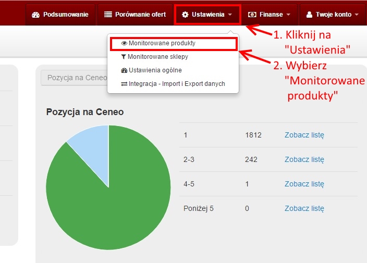Select Monitorowane produkty menu entry
367x263 pixels.
click(174, 43)
